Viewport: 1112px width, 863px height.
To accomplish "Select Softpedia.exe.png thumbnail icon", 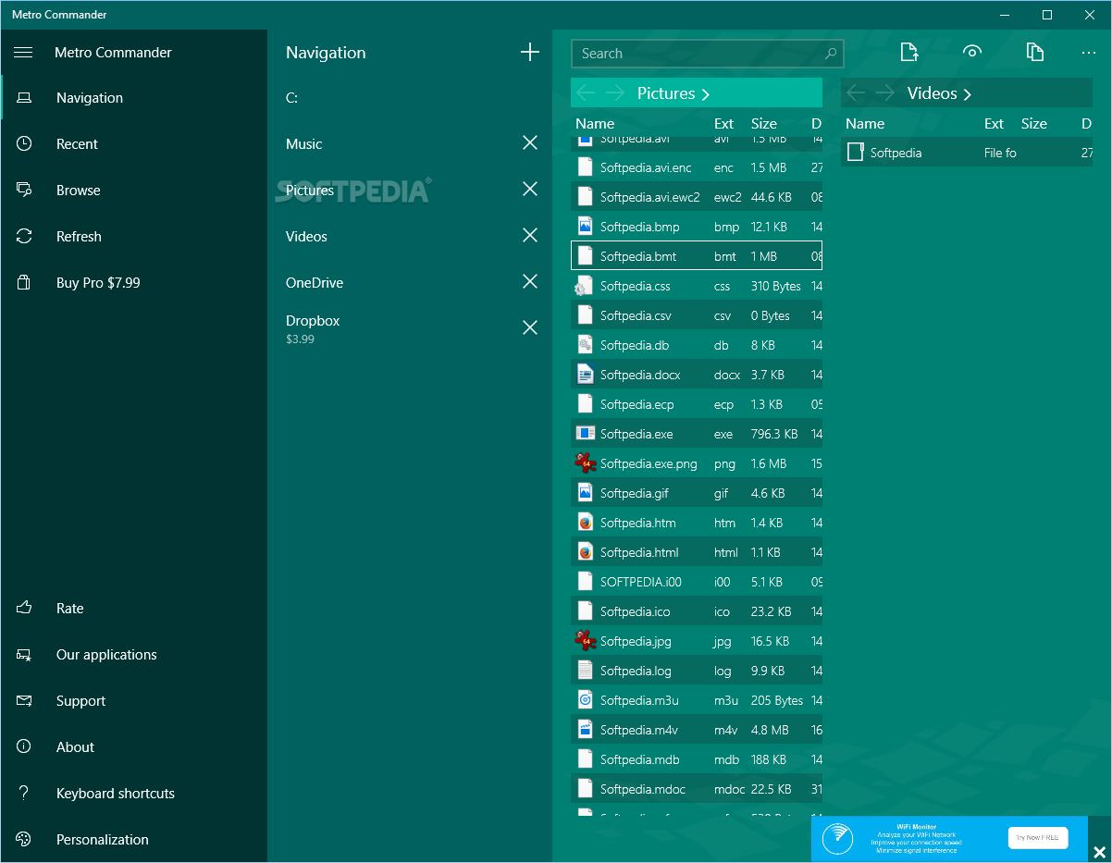I will tap(585, 462).
